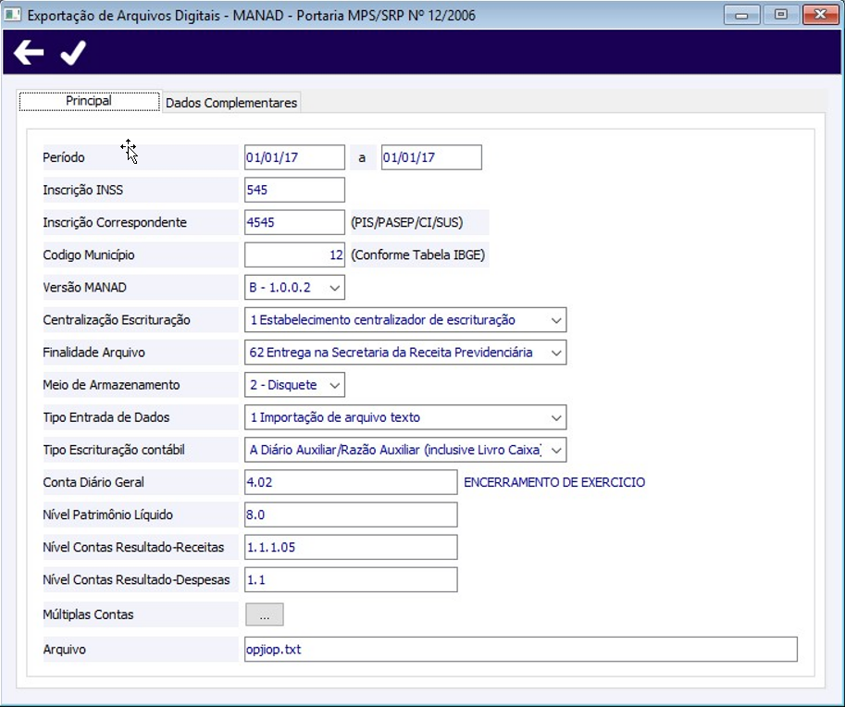
Task: Click the Arquivo label
Action: click(x=64, y=650)
